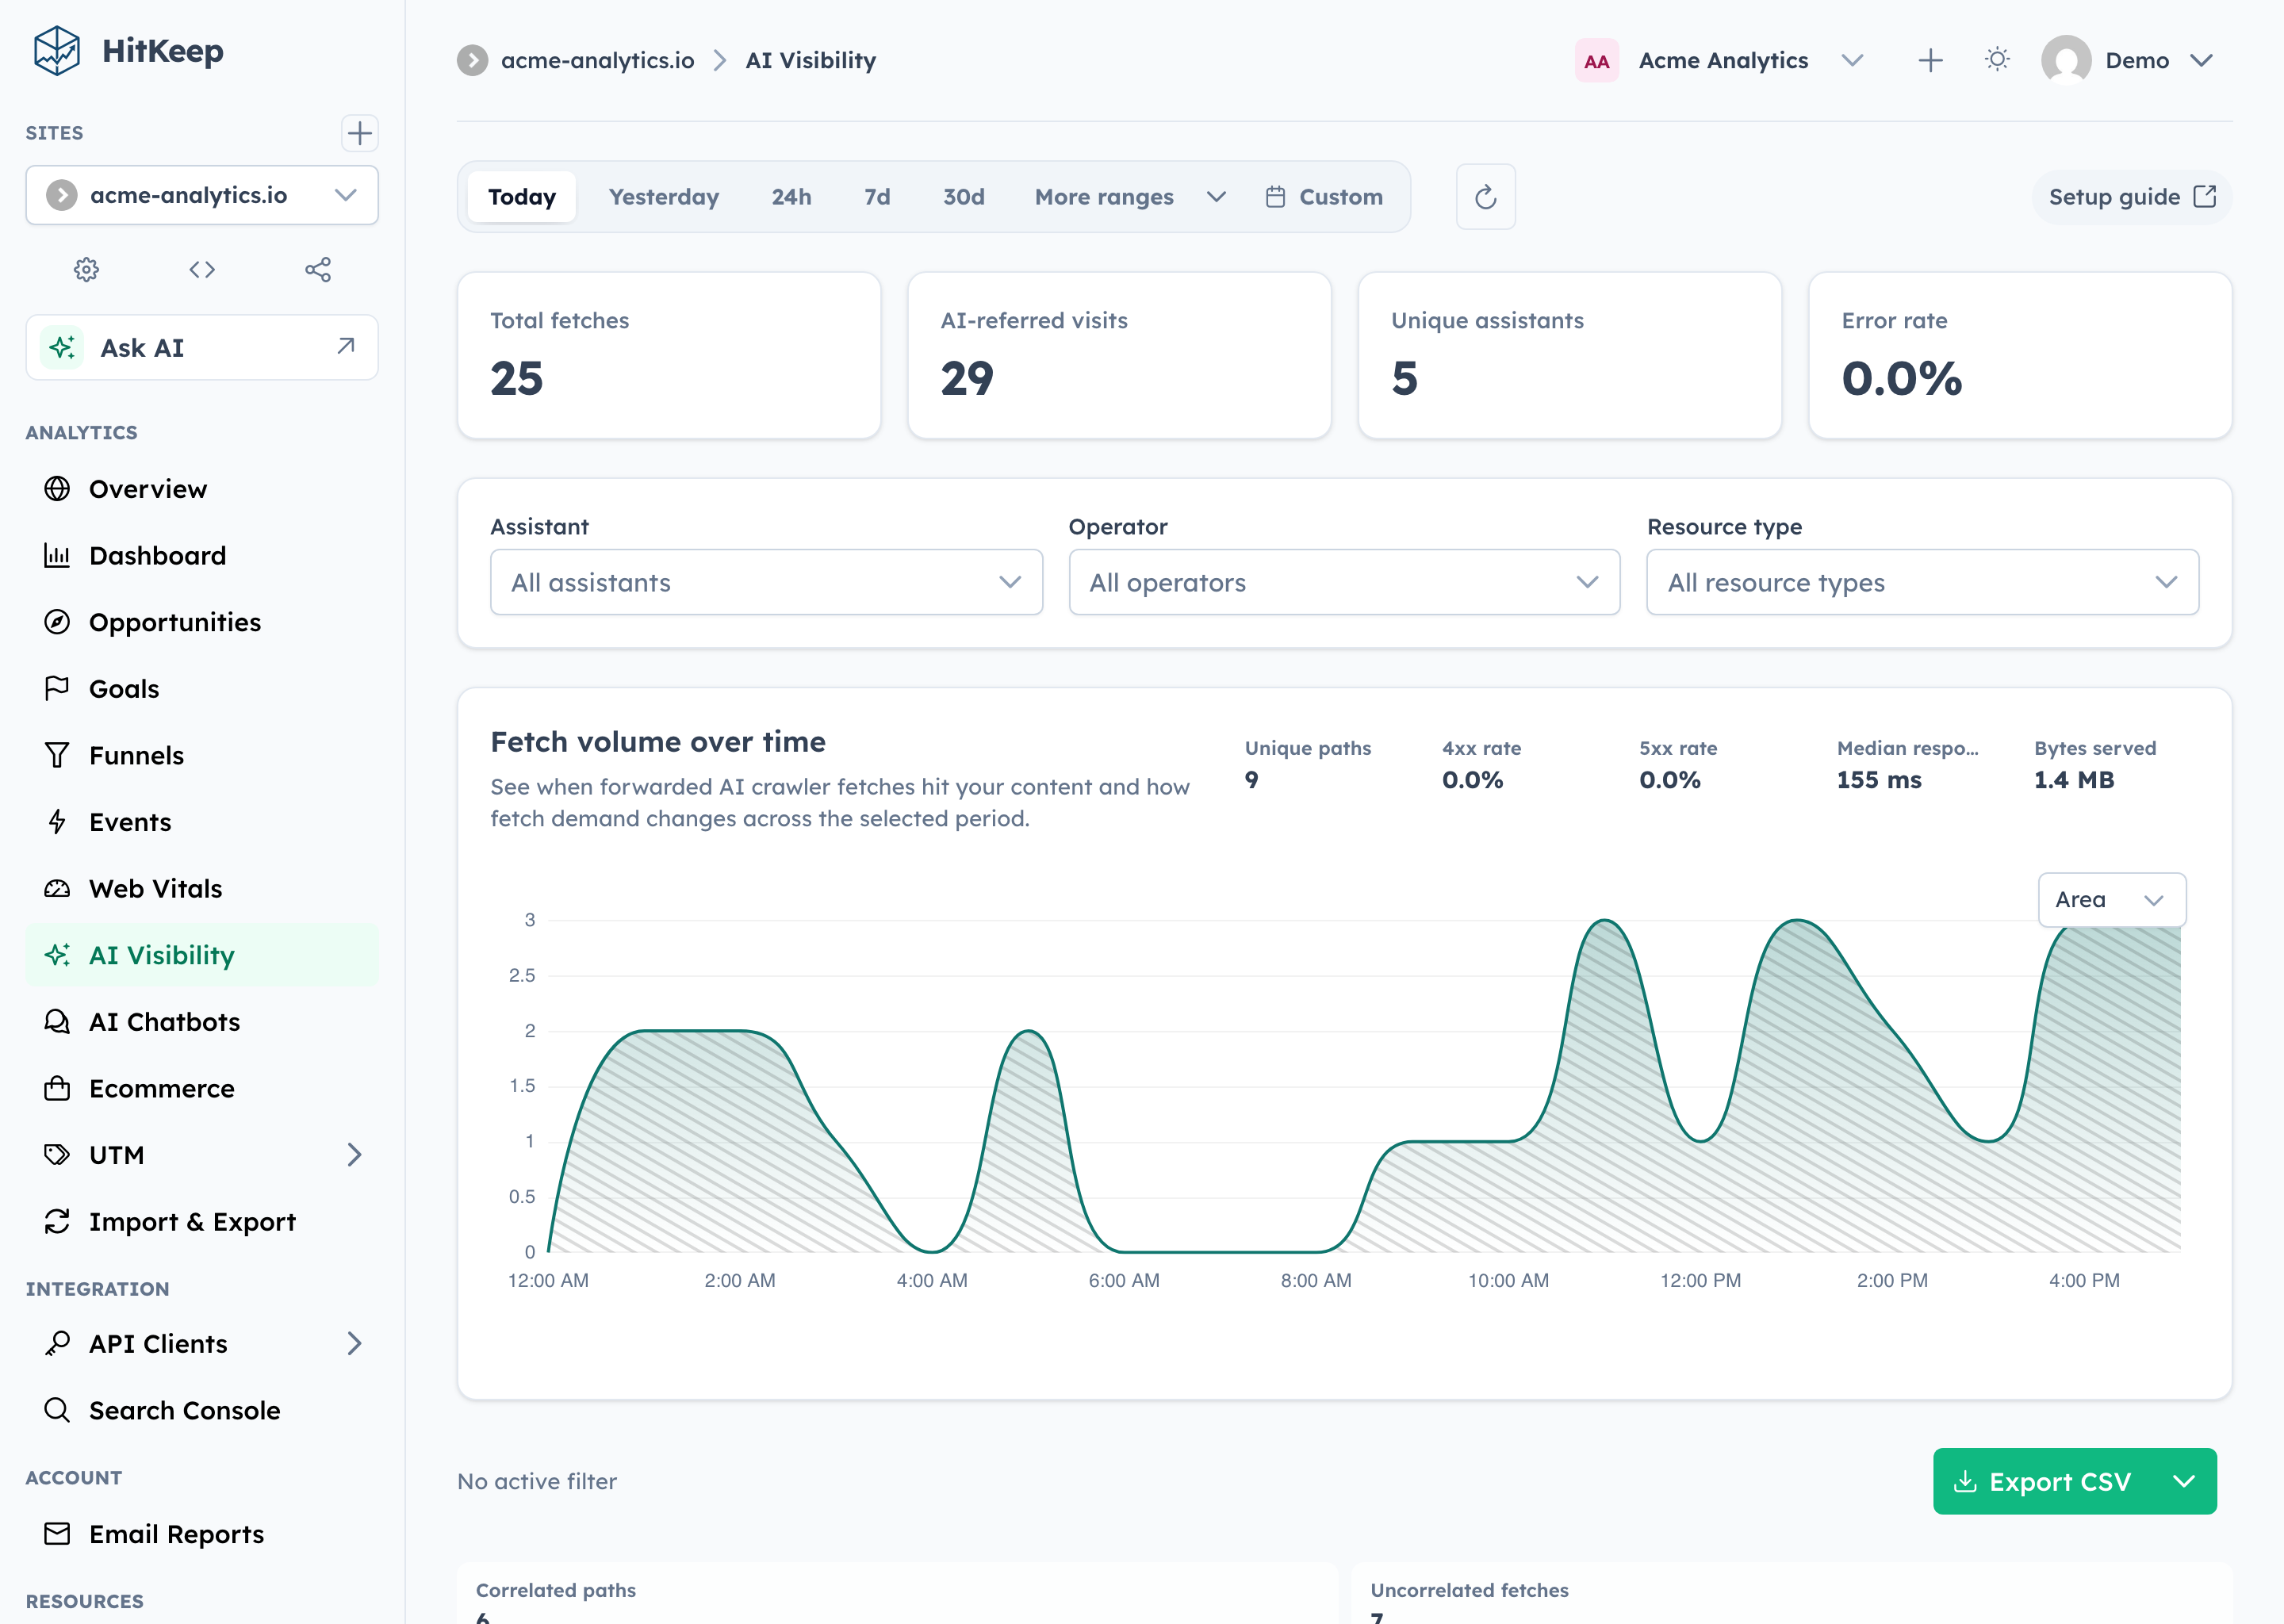
Task: Open the All operators dropdown
Action: pyautogui.click(x=1344, y=582)
